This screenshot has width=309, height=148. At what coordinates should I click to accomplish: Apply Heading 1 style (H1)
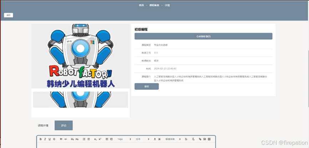(72, 139)
